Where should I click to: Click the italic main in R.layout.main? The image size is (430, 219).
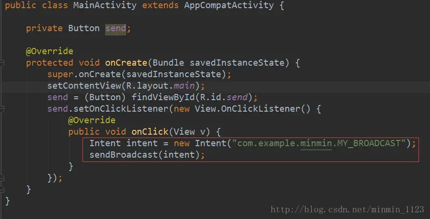click(184, 86)
